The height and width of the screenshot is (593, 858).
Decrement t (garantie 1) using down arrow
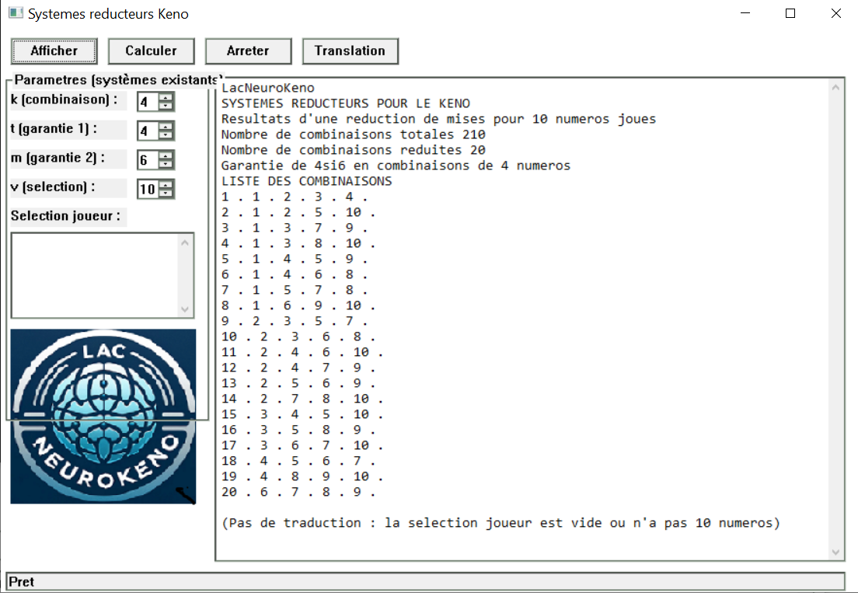166,135
